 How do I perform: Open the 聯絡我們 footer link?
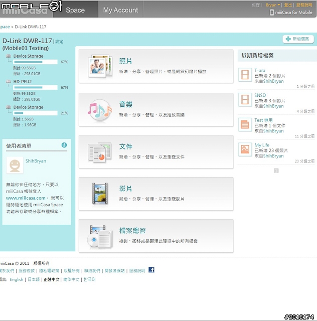[92, 271]
